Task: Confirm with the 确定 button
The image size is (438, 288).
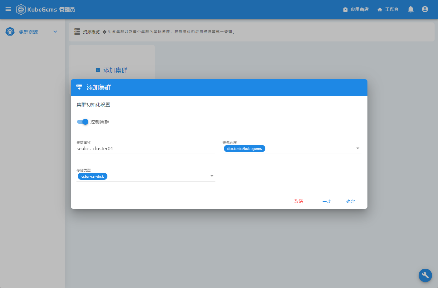Action: pyautogui.click(x=351, y=201)
